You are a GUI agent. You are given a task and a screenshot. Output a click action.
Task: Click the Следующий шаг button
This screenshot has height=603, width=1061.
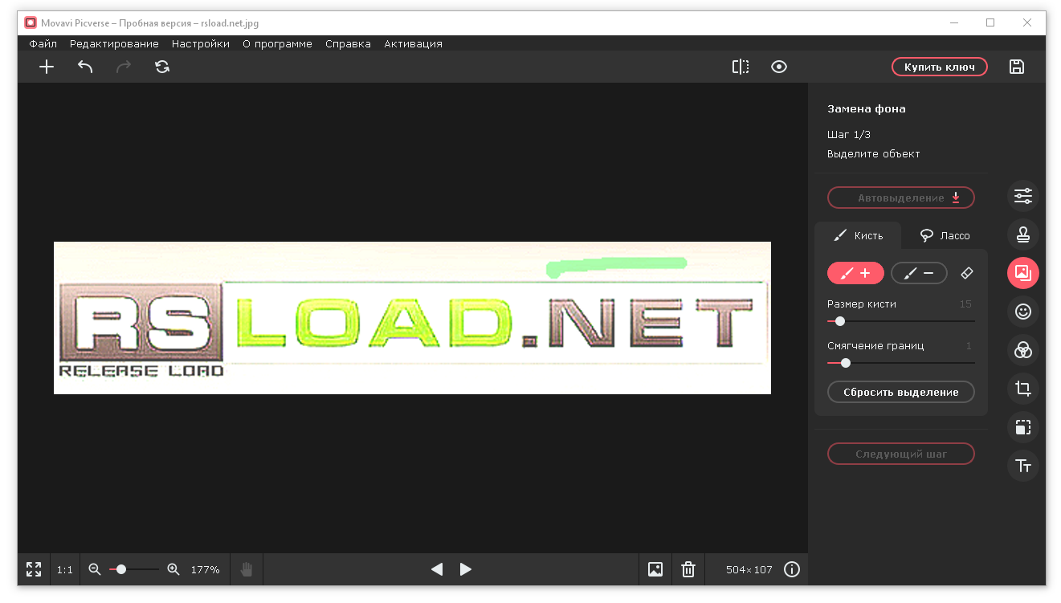point(901,454)
